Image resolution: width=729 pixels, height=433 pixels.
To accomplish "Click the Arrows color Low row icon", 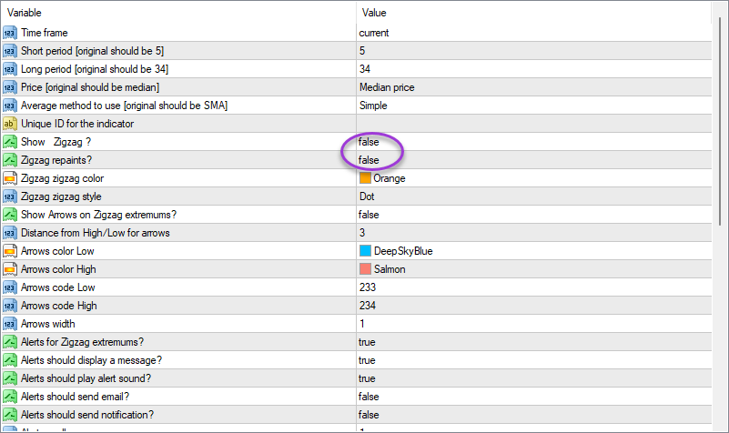I will tap(10, 251).
